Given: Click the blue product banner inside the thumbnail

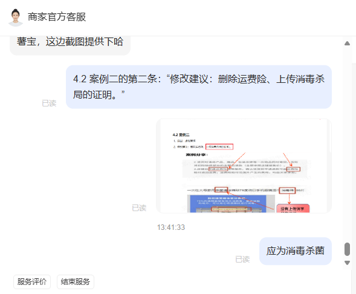Looking at the screenshot, I should coord(227,204).
